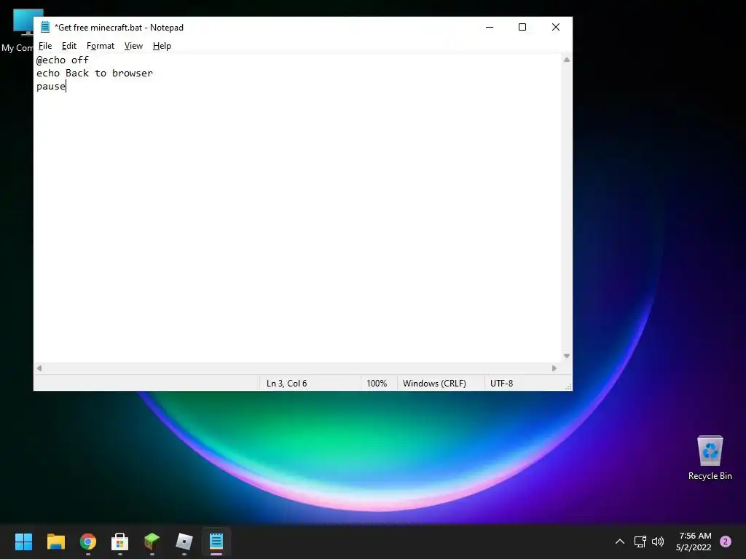Image resolution: width=746 pixels, height=559 pixels.
Task: Show hidden system tray icons
Action: pyautogui.click(x=620, y=542)
